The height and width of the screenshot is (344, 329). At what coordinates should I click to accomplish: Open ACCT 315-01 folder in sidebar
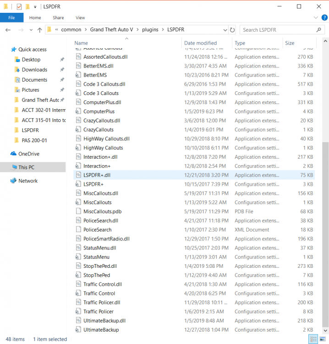point(44,120)
